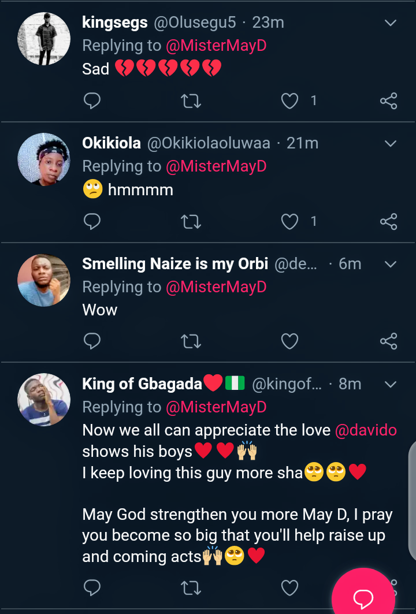
Task: Expand options chevron on Okikiola's tweet
Action: (391, 143)
